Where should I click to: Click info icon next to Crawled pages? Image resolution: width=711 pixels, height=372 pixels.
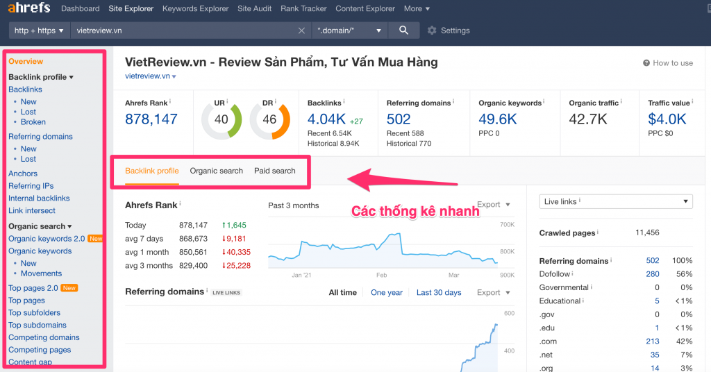point(597,232)
